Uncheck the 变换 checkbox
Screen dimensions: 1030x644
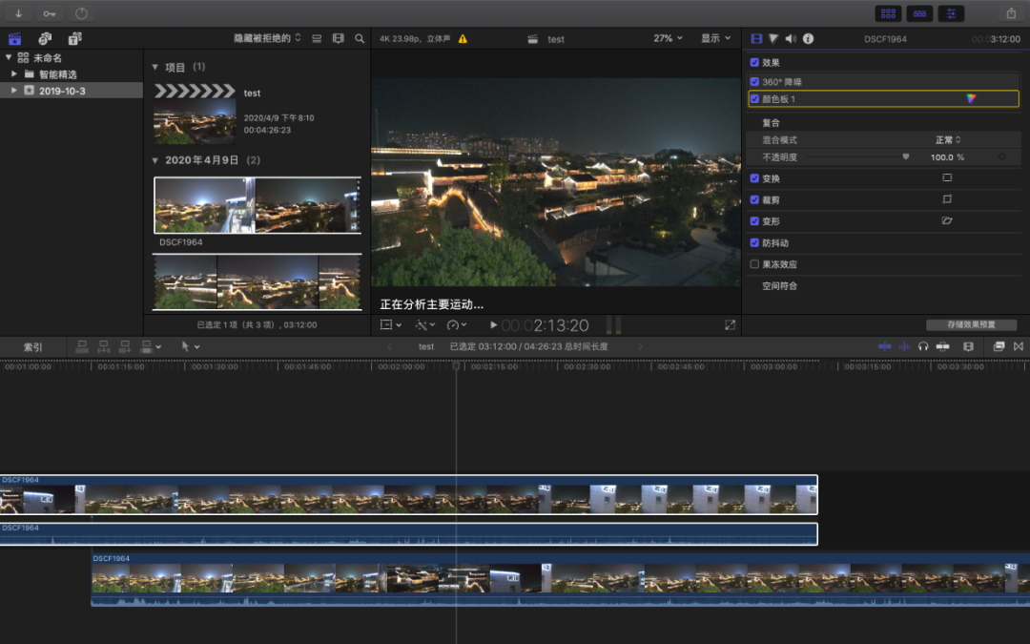tap(754, 178)
